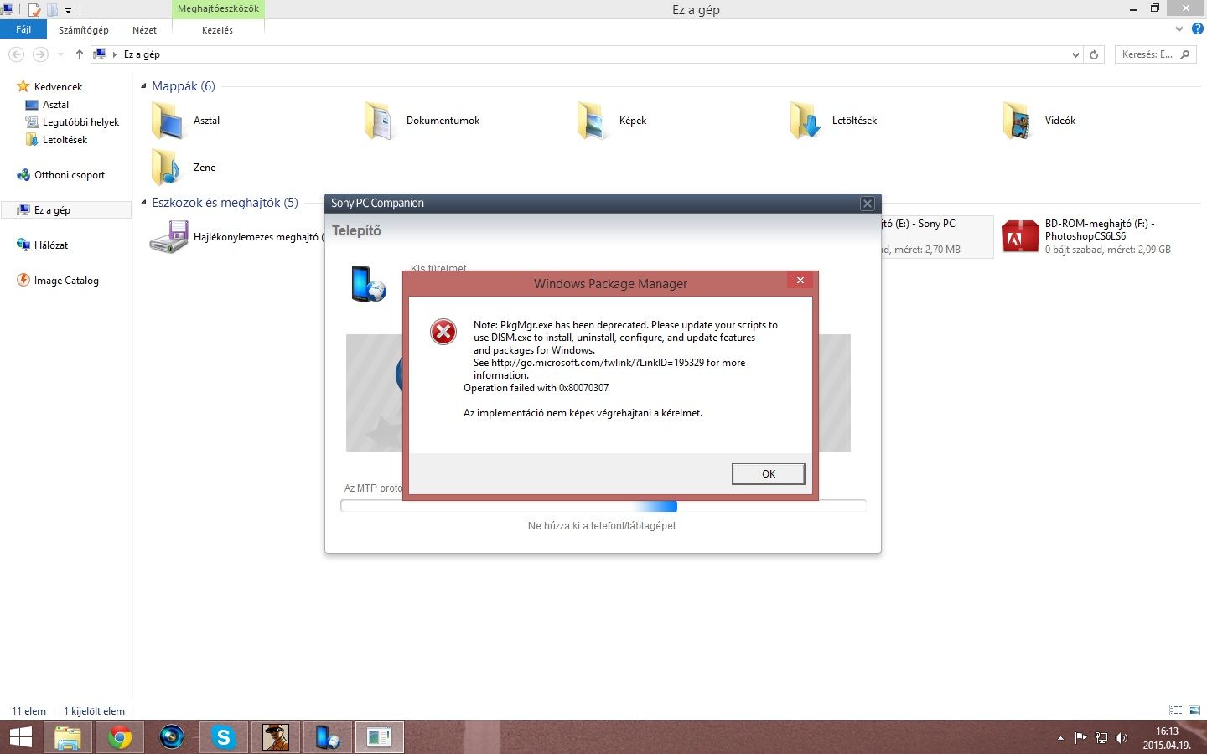Open Action Center flag icon
This screenshot has width=1207, height=754.
(1080, 738)
